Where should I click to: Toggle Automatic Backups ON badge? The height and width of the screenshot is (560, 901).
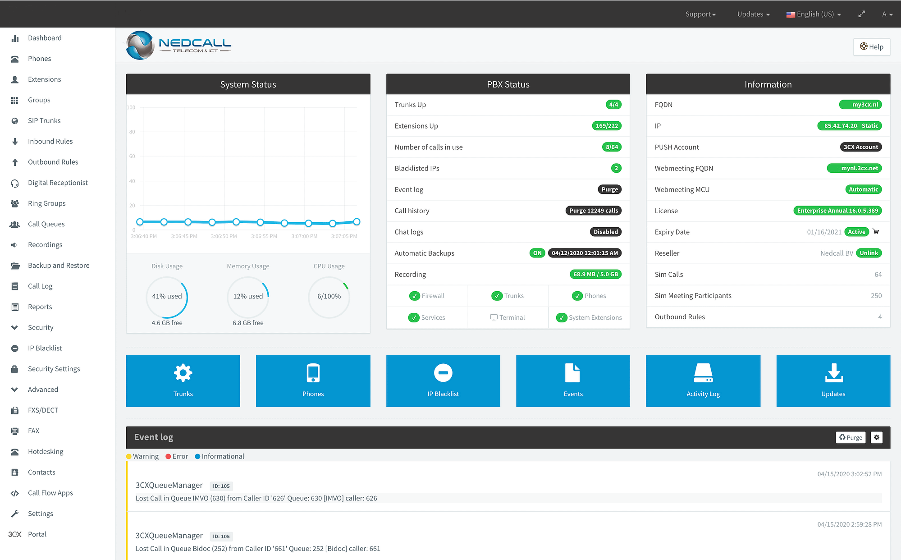click(x=537, y=253)
